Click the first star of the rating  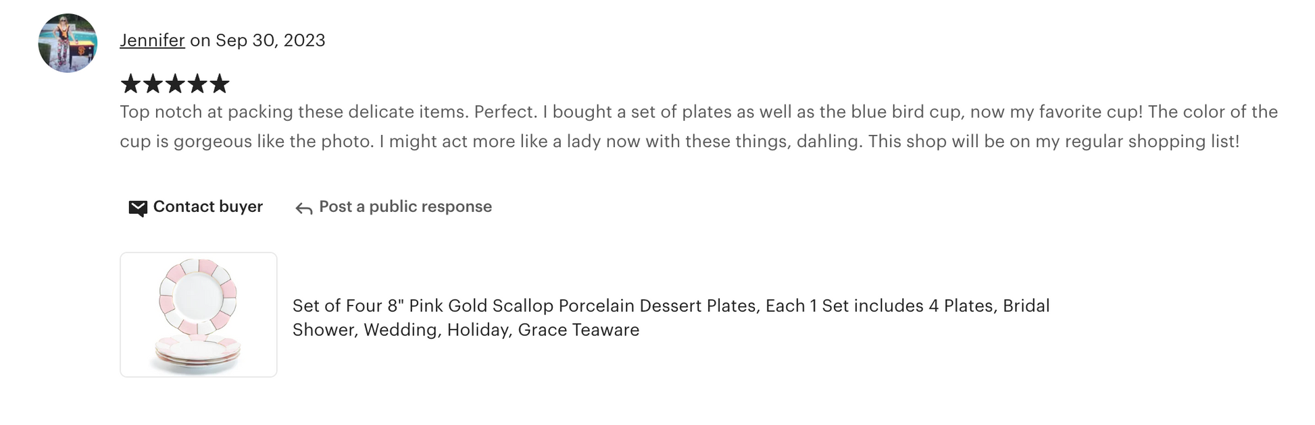tap(130, 84)
